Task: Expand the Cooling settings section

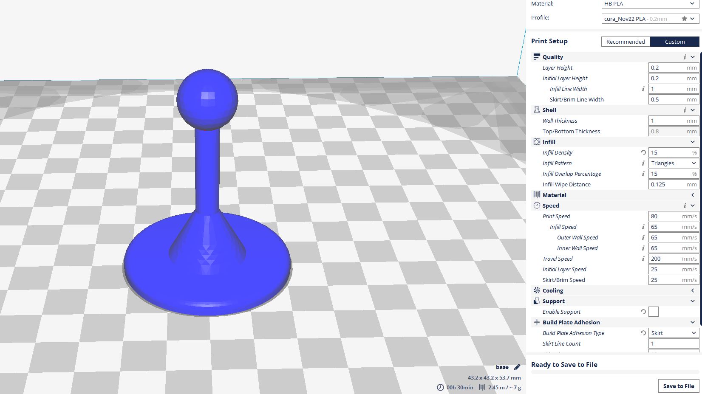Action: (692, 290)
